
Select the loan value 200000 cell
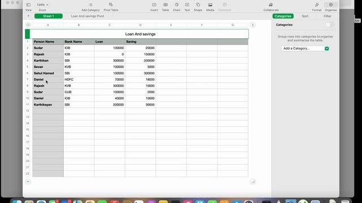(x=109, y=105)
